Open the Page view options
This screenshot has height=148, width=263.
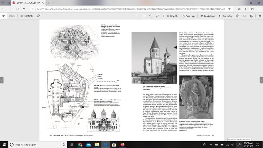188,16
